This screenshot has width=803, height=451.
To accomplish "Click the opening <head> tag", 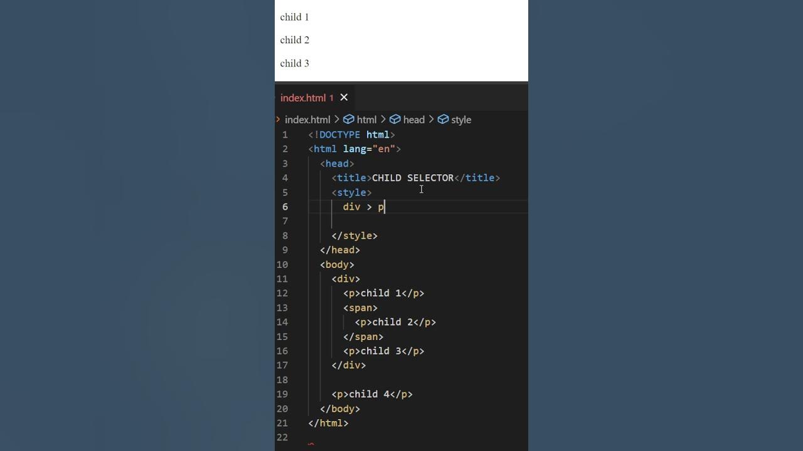I will click(337, 163).
